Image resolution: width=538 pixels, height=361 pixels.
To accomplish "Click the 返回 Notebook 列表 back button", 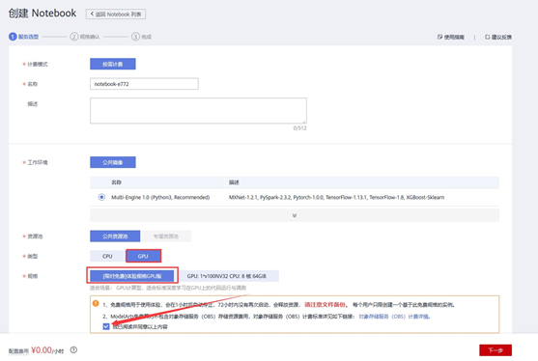I will click(116, 14).
